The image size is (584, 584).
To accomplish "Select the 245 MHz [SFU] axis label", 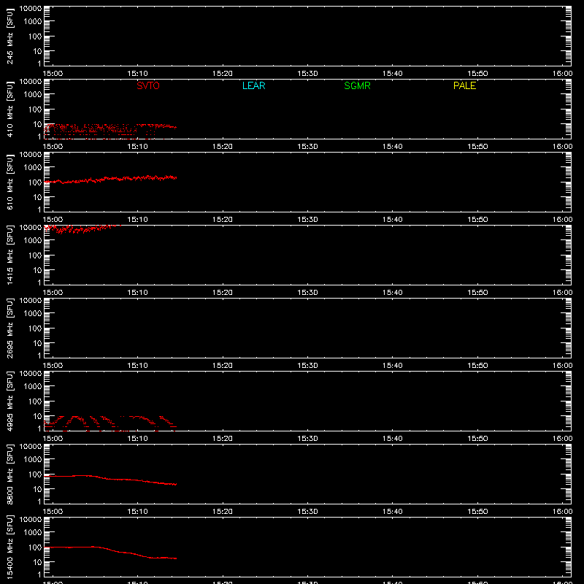I will (x=9, y=36).
